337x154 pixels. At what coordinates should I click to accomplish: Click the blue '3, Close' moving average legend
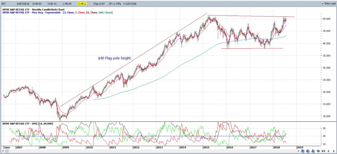click(68, 13)
